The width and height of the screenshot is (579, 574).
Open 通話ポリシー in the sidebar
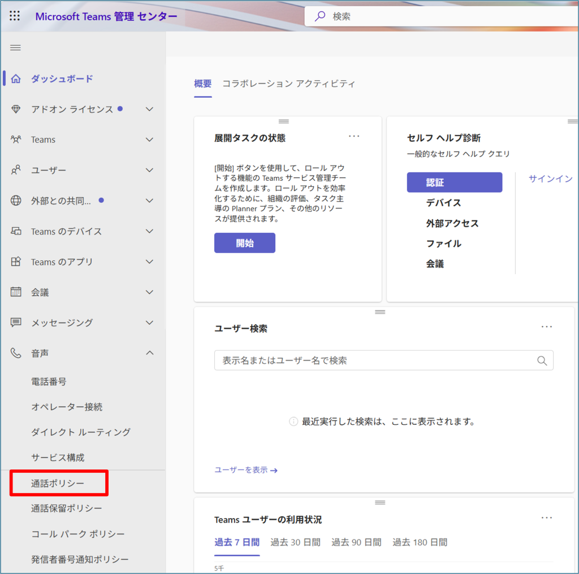58,484
